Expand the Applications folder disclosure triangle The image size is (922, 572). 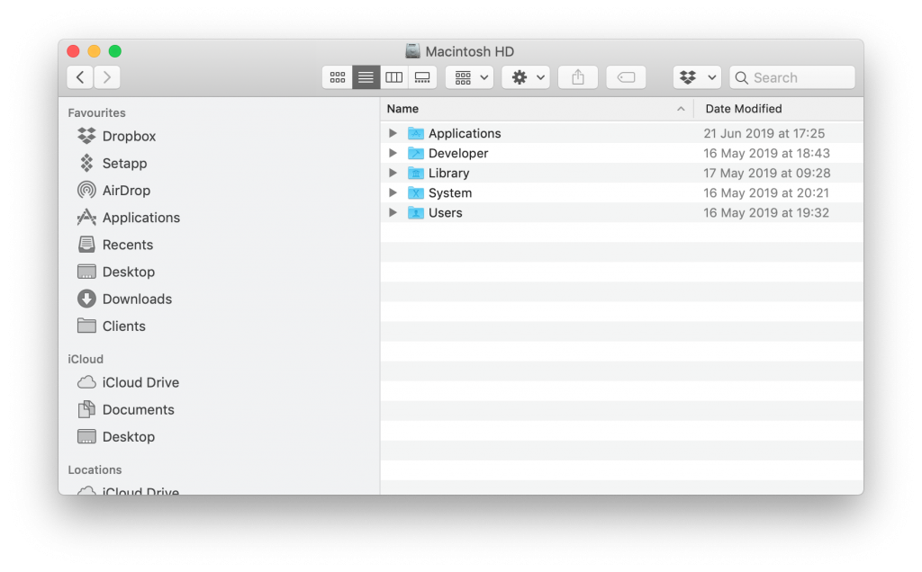(x=393, y=133)
